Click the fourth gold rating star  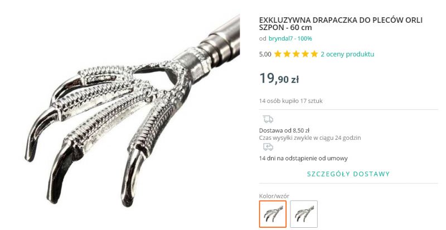pos(305,54)
